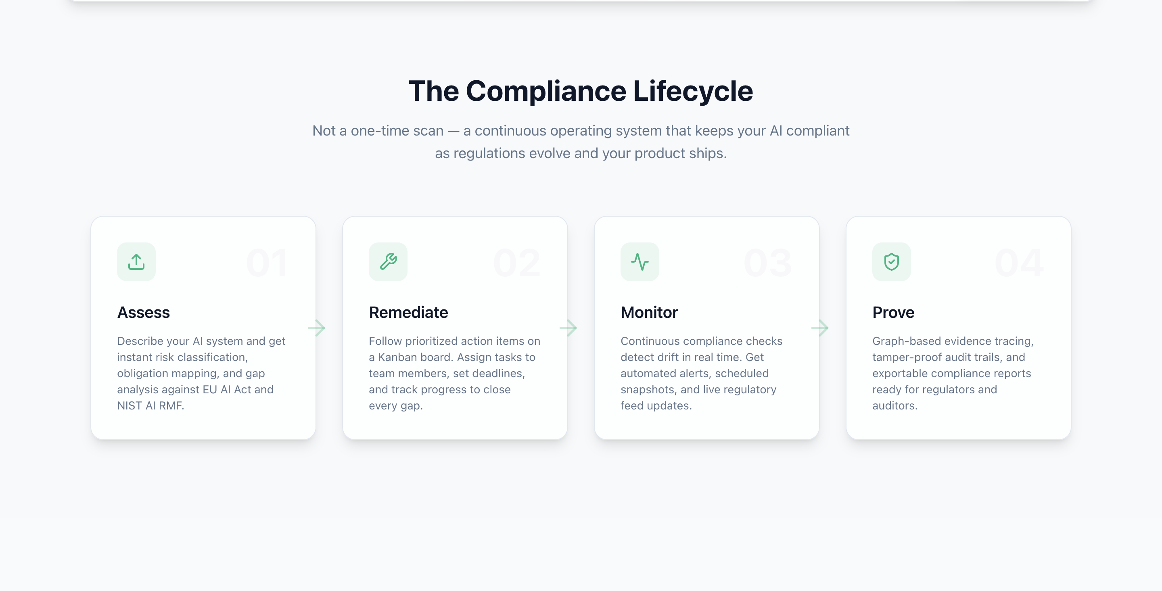Click the Monitor activity pulse icon
This screenshot has height=591, width=1162.
coord(640,262)
